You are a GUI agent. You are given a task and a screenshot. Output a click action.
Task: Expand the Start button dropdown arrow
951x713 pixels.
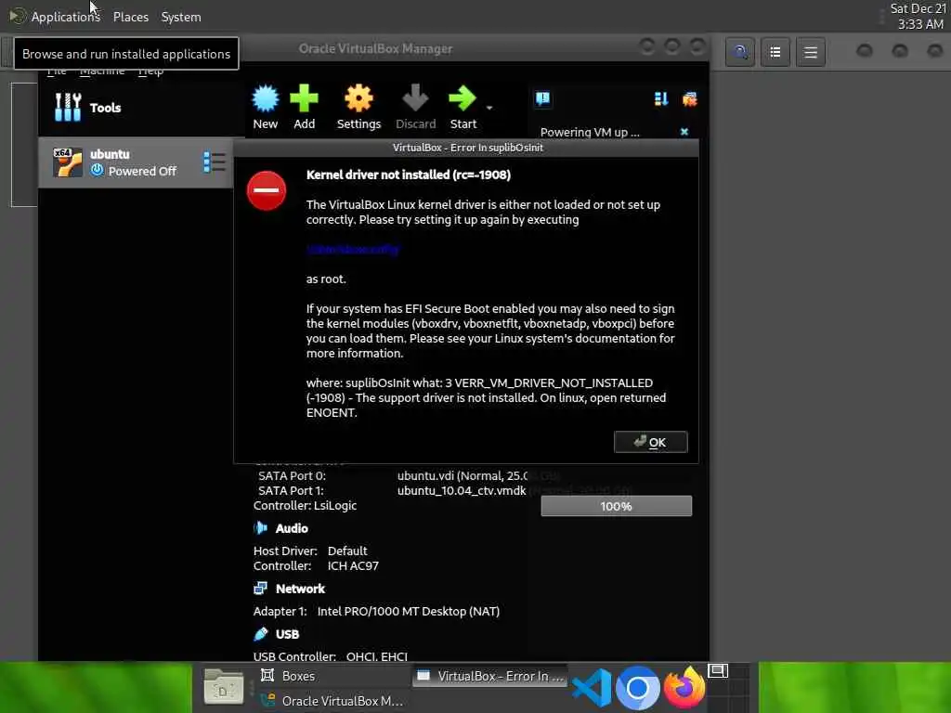point(489,108)
